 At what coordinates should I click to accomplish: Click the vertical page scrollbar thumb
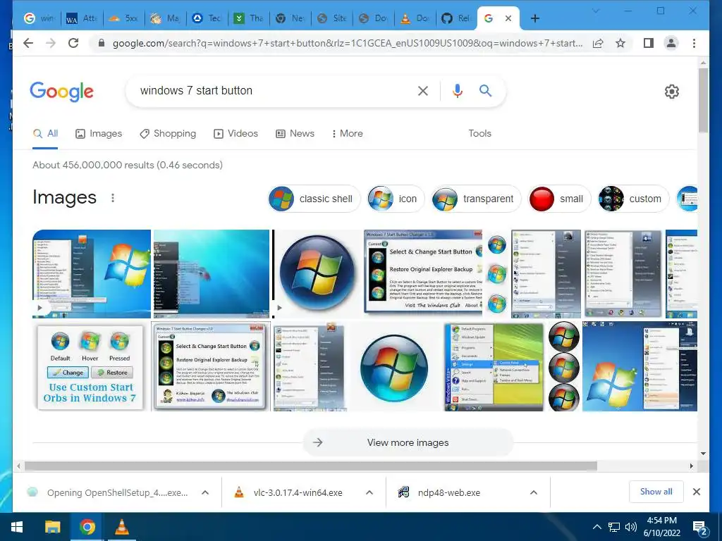pyautogui.click(x=703, y=100)
